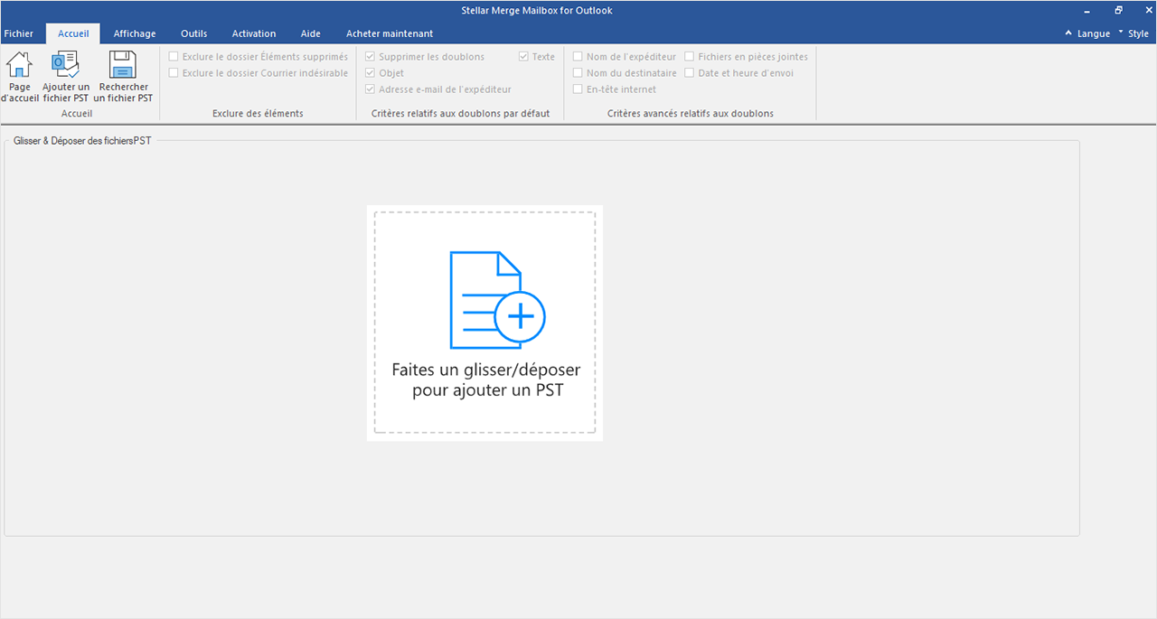Enable Fichiers en pièces jointes criterion
Screen dimensions: 1157x619
tap(690, 57)
